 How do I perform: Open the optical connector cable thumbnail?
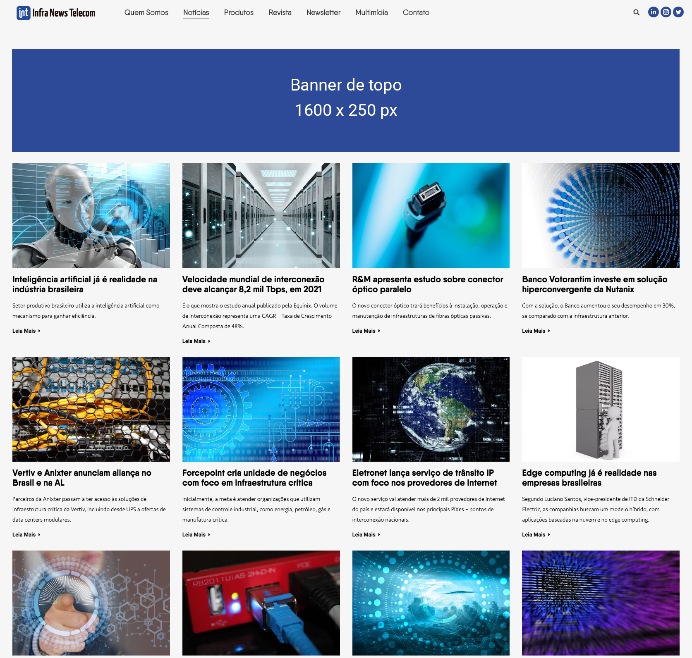coord(431,216)
